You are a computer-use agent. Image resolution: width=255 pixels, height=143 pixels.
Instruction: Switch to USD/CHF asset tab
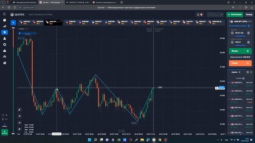148,23
